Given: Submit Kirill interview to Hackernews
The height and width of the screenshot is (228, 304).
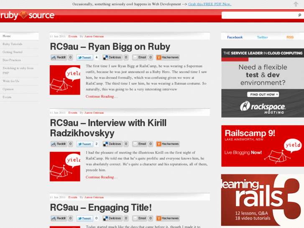Looking at the screenshot, I should 168,144.
